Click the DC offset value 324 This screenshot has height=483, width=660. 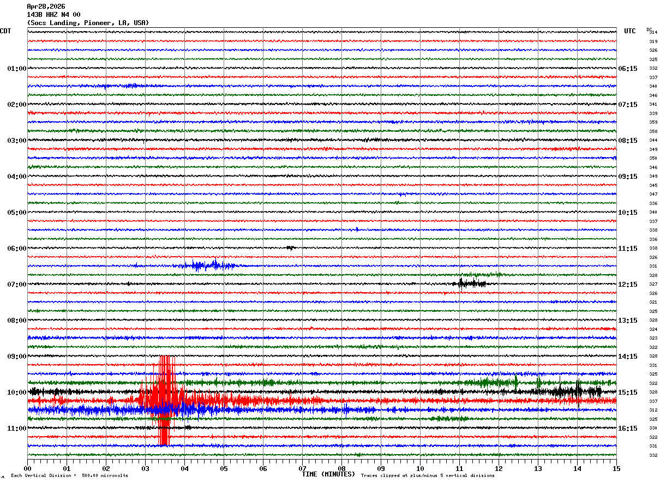coord(653,330)
